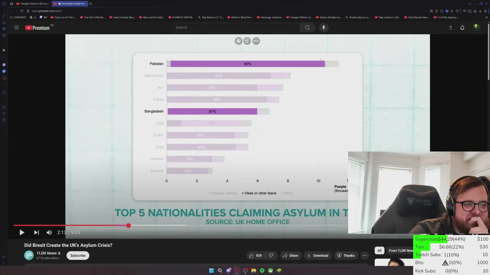Go to YouTube Premium home logo
Image resolution: width=490 pixels, height=275 pixels.
tap(38, 27)
